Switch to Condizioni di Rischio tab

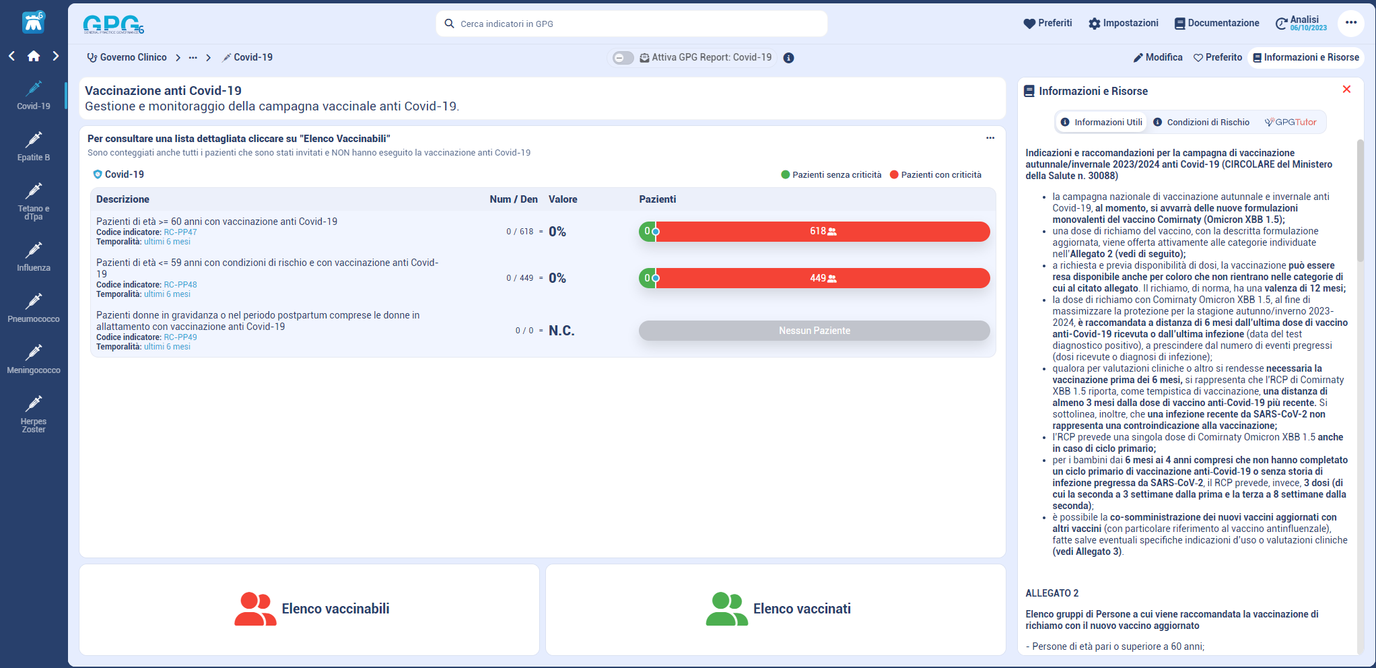(1201, 123)
